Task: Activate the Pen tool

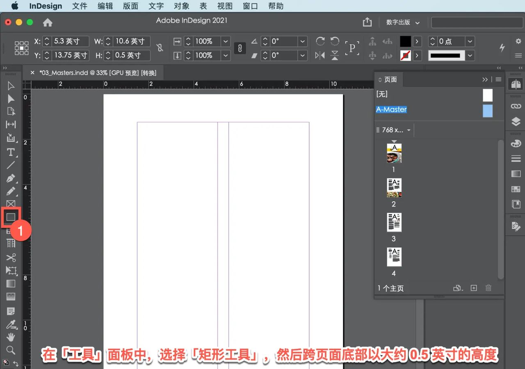Action: pos(11,178)
